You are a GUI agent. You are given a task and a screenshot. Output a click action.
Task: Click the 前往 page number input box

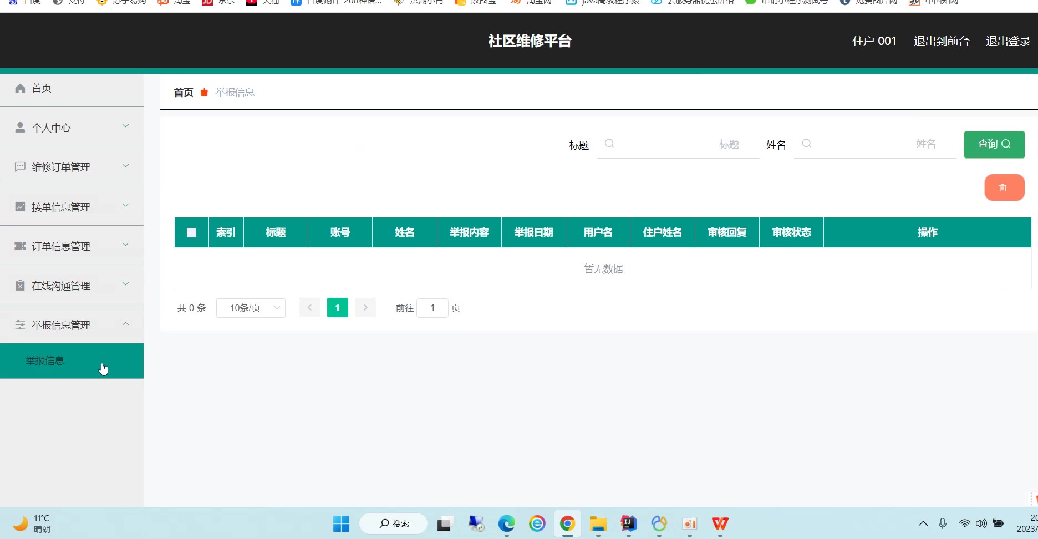pyautogui.click(x=432, y=308)
